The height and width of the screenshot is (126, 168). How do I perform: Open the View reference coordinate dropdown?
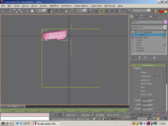85,10
